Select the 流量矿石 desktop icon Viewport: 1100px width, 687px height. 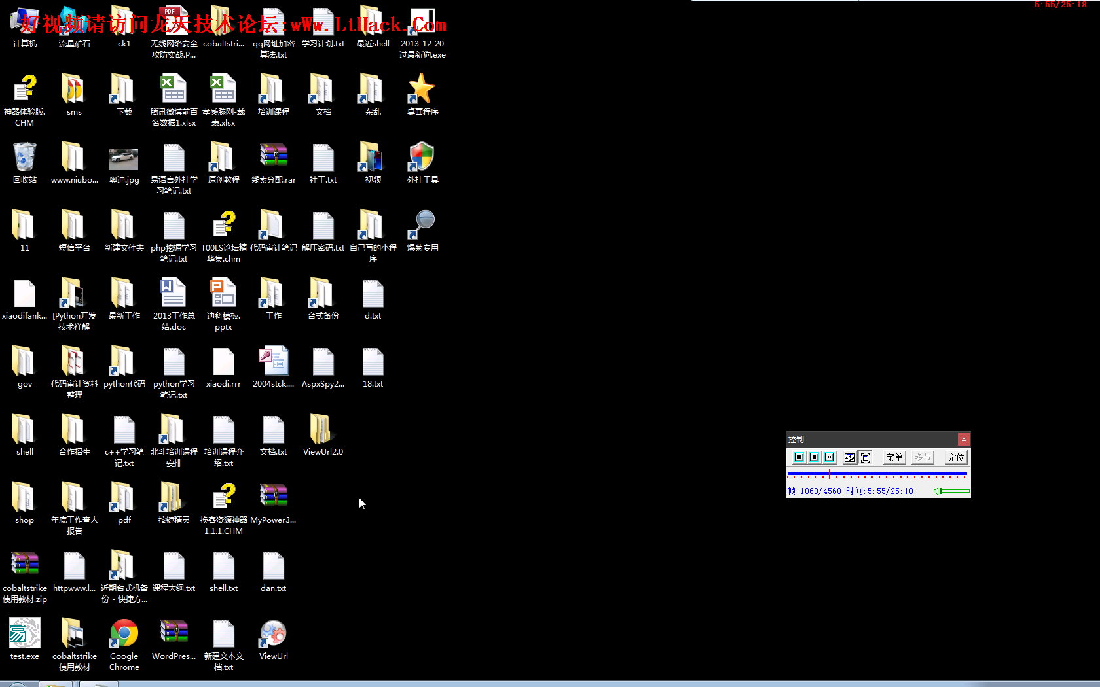75,26
